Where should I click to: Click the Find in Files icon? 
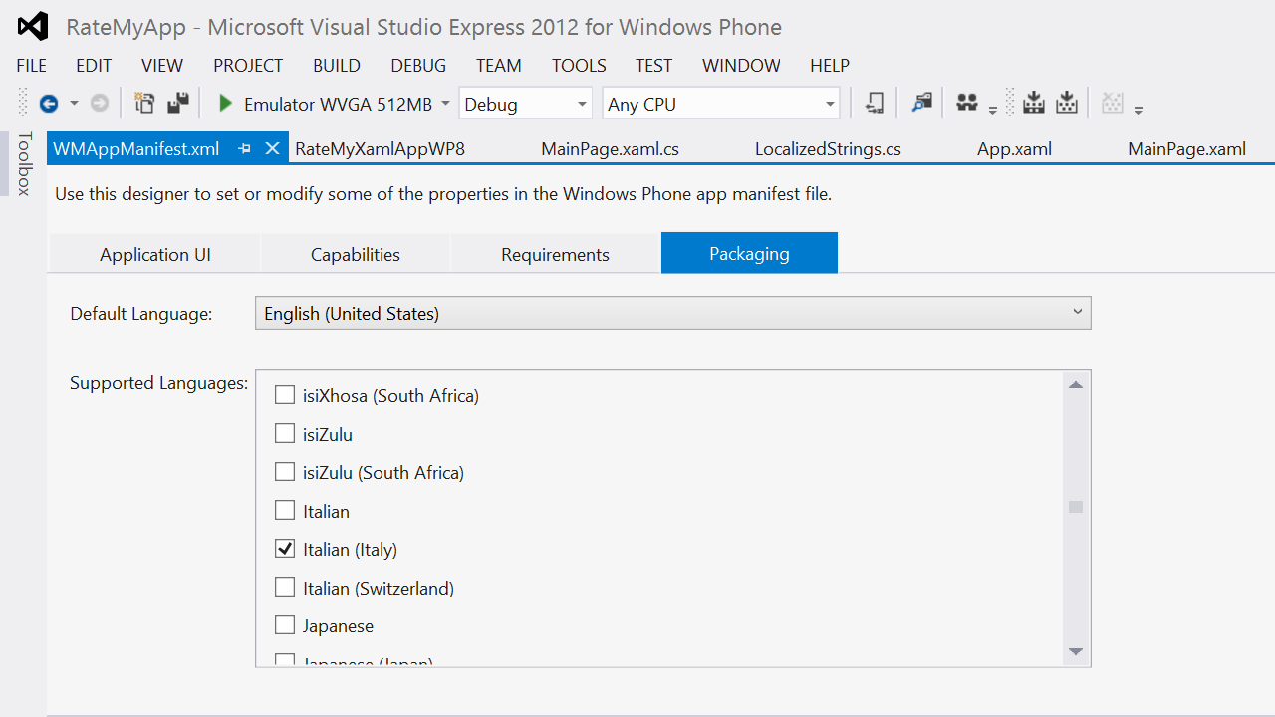(922, 103)
